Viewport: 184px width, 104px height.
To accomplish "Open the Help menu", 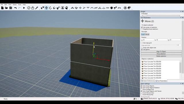I will click(x=24, y=5).
